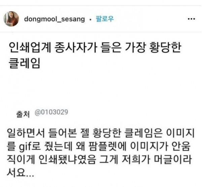Click the word 종사자가 in the headline
202x187 pixels.
[x=75, y=48]
